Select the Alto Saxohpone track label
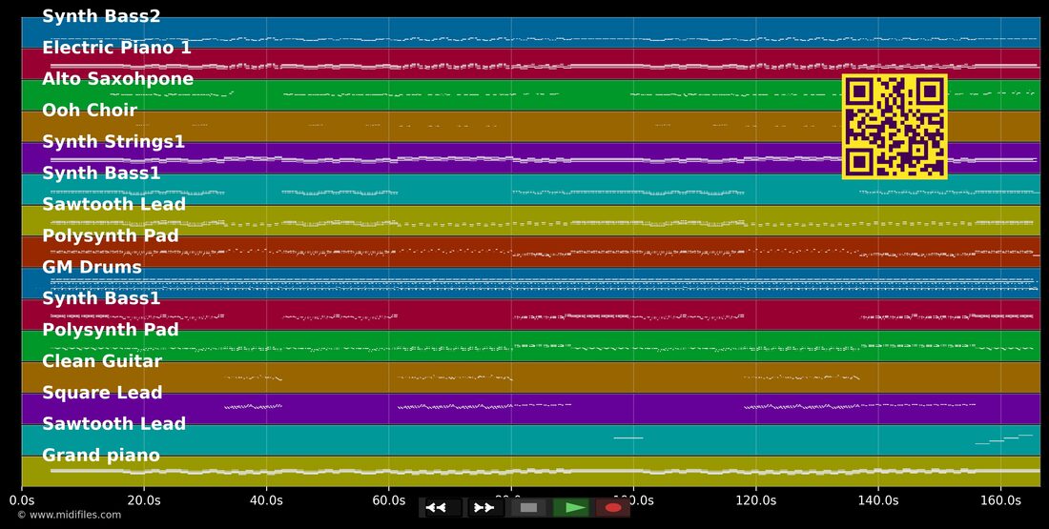Viewport: 1049px width, 529px height. pos(117,79)
